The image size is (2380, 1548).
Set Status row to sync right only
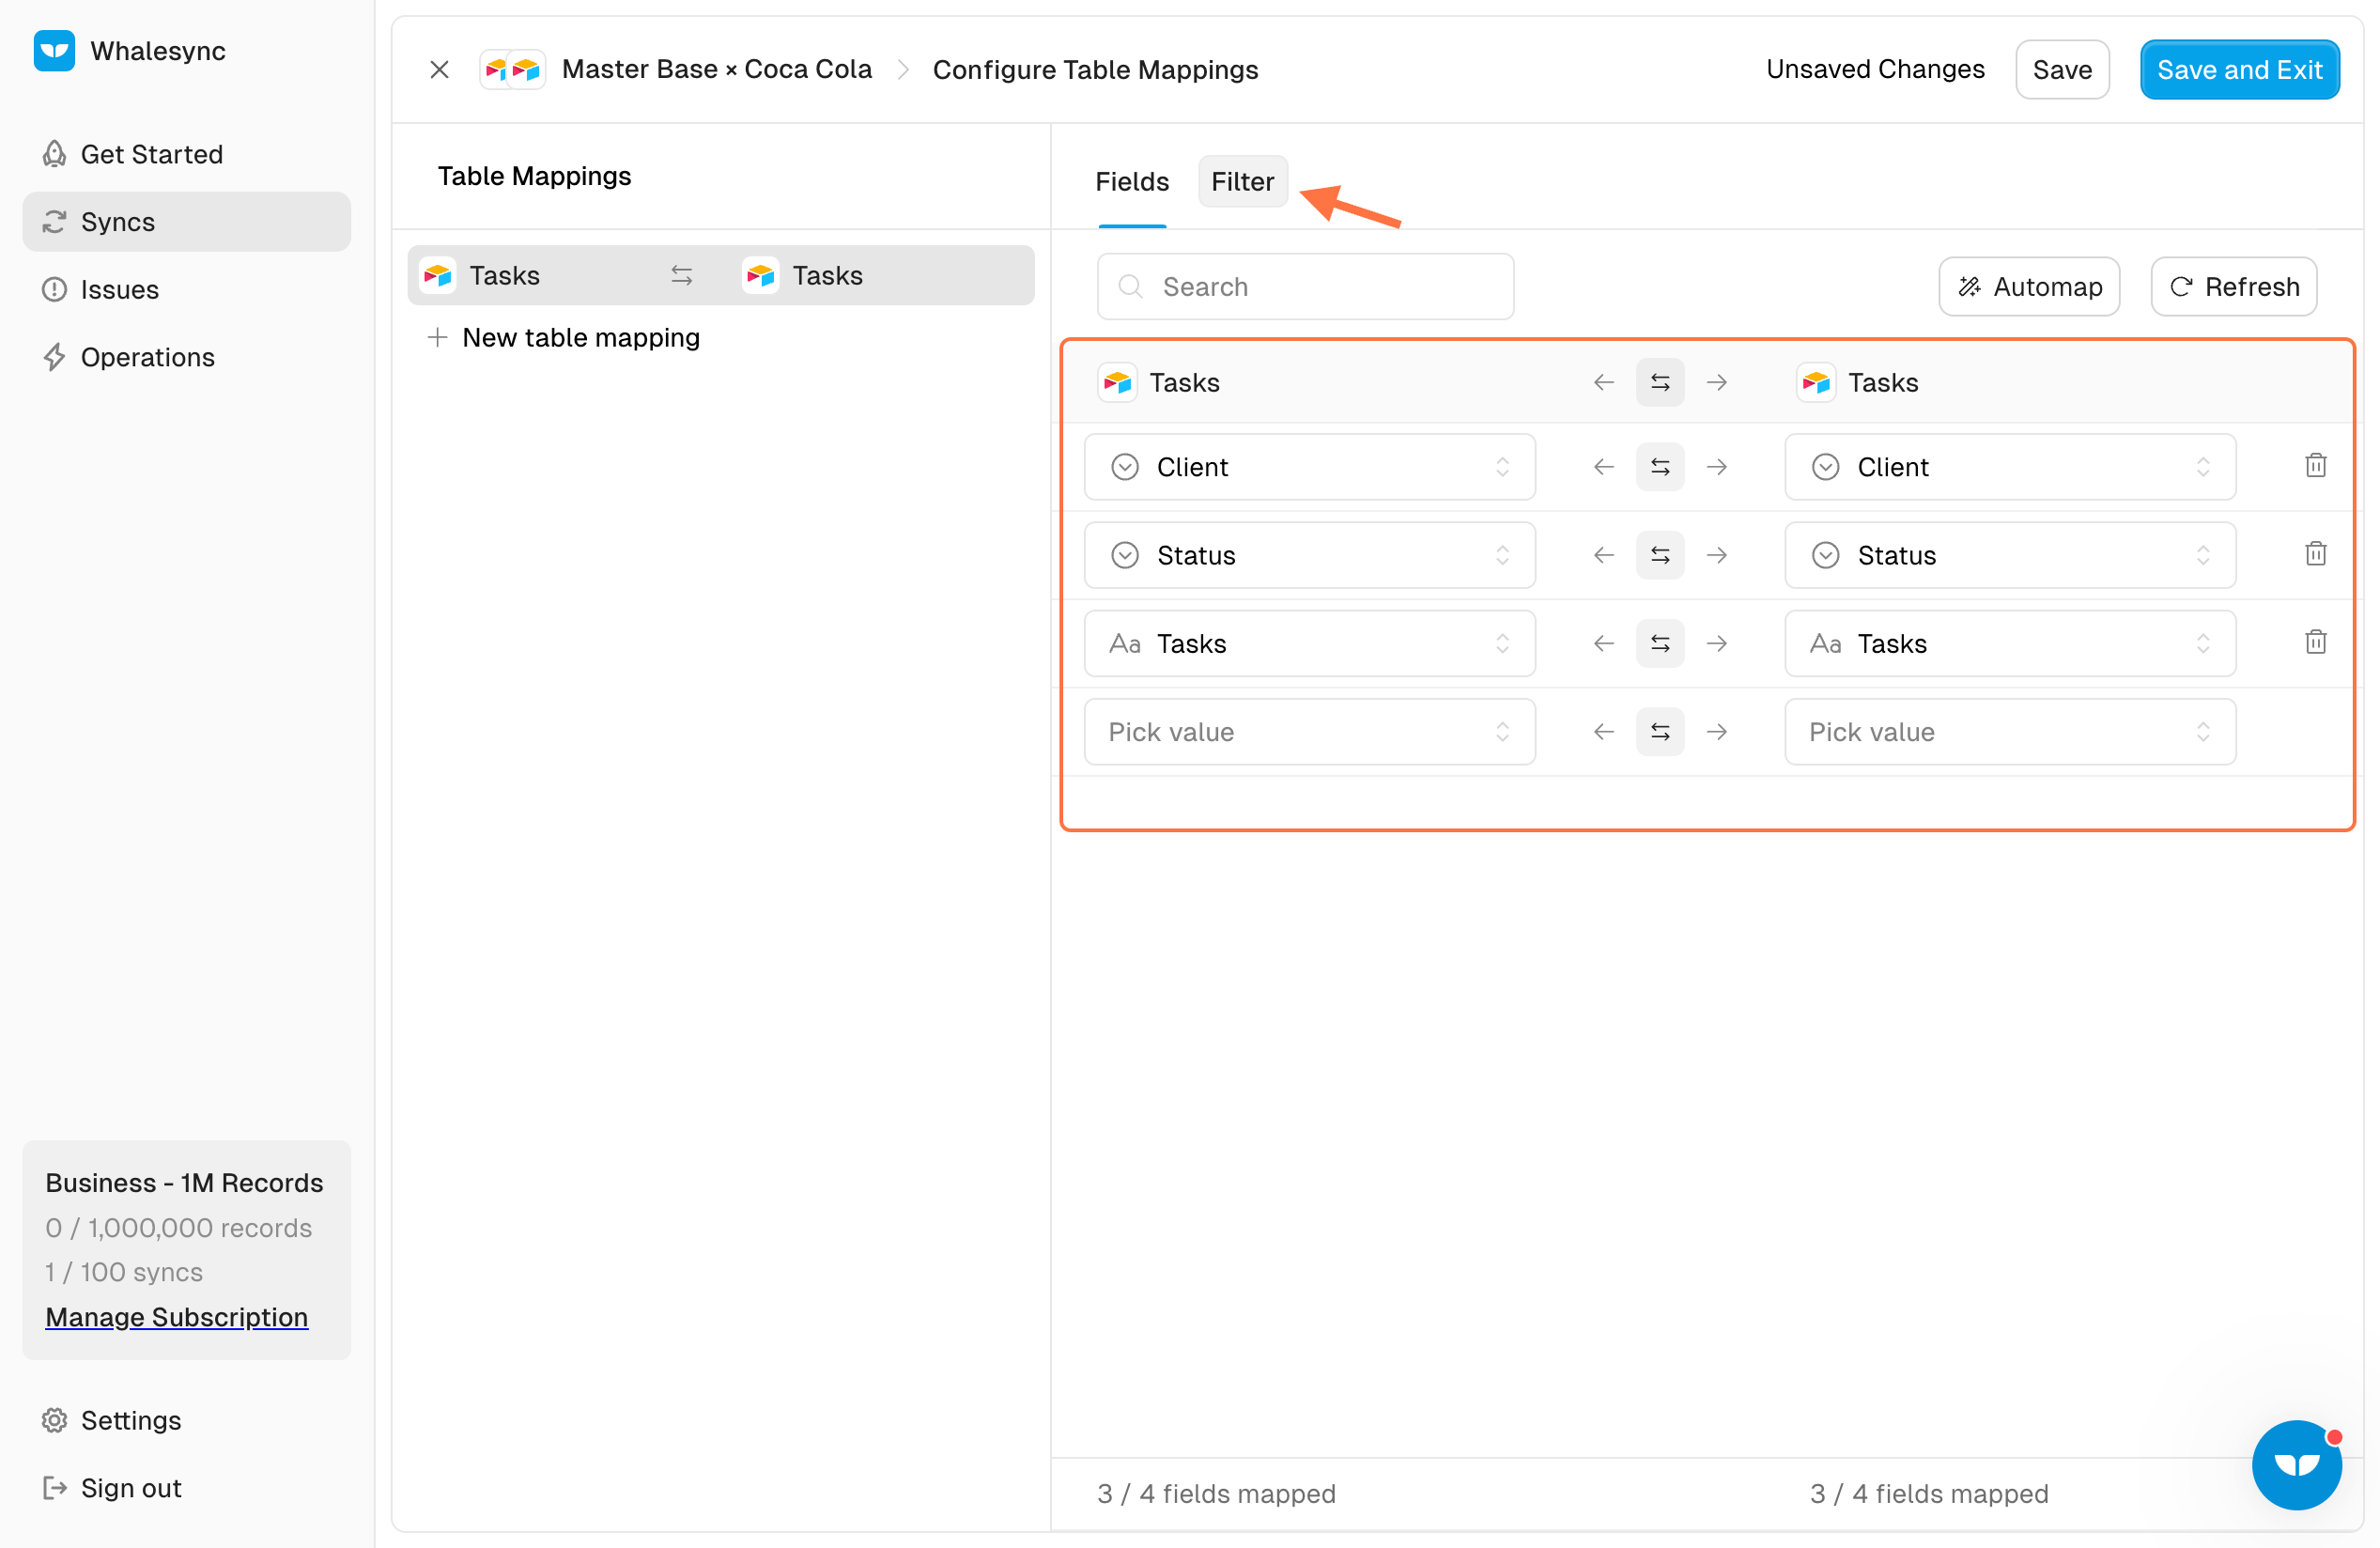click(1717, 555)
